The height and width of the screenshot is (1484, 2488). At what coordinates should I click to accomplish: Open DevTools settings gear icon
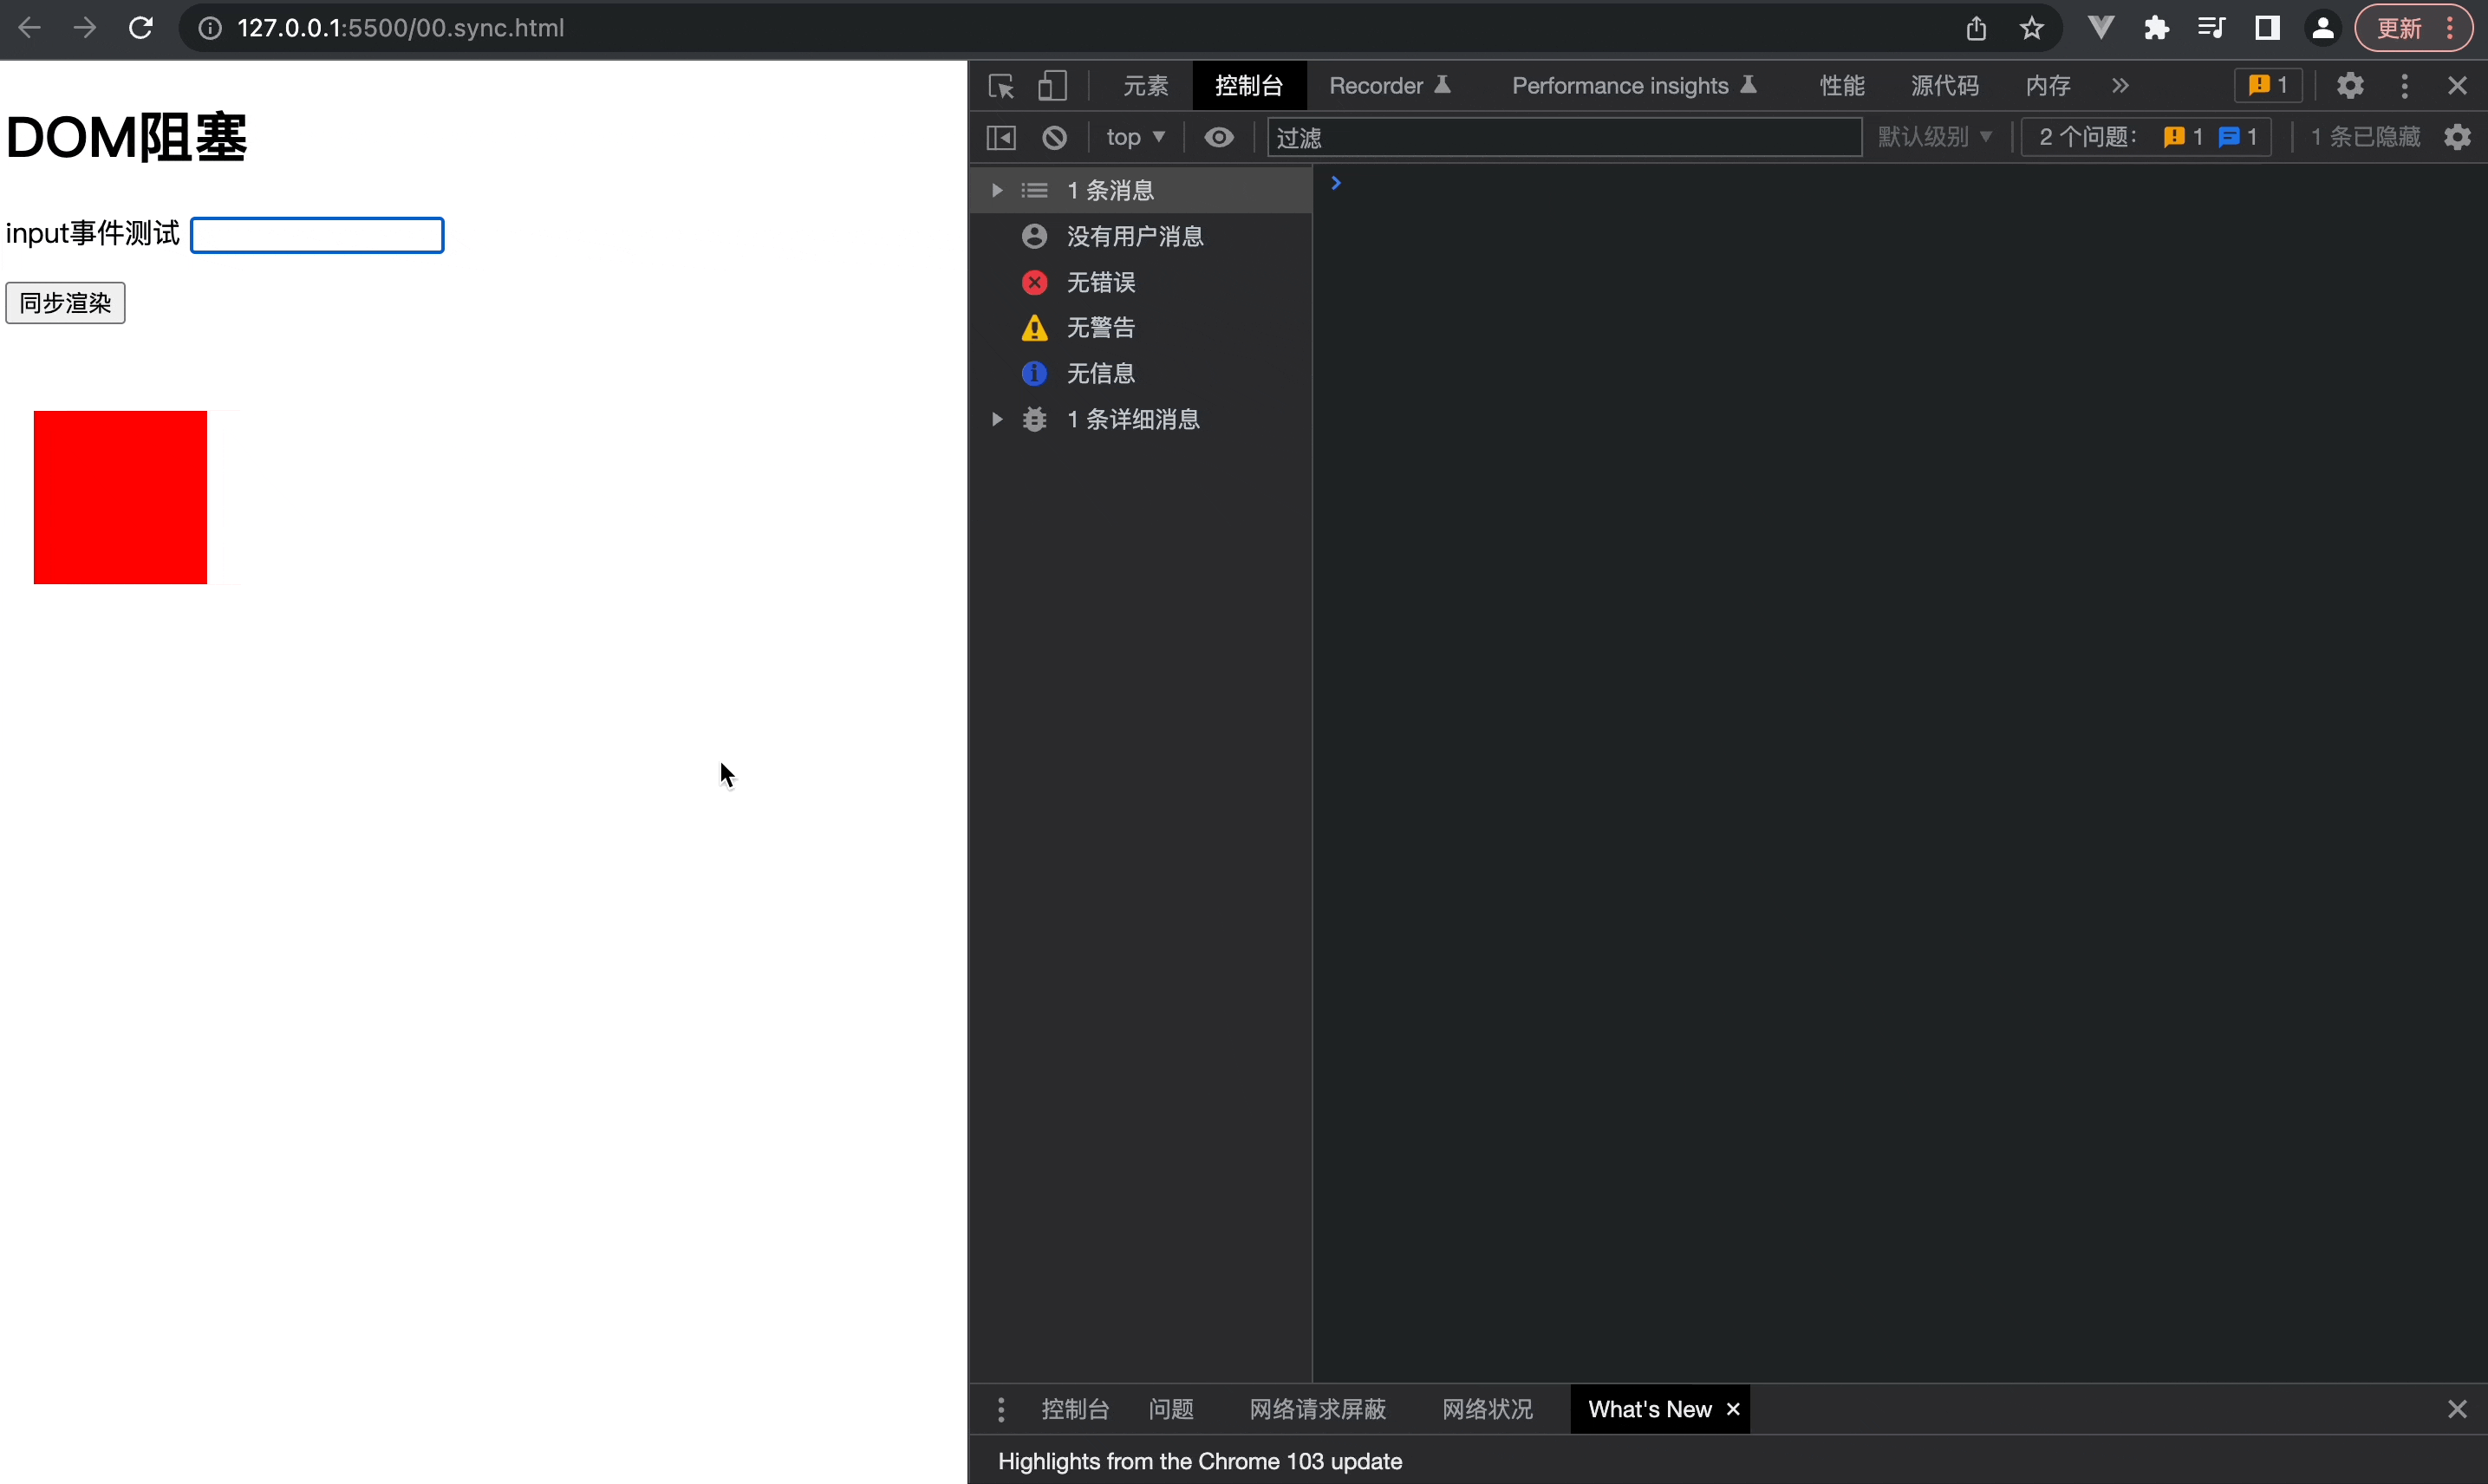coord(2350,86)
